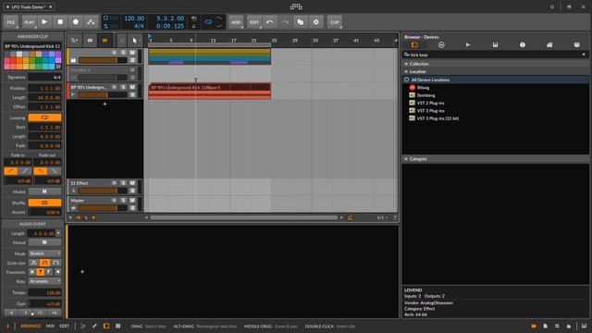Viewport: 592px width, 333px height.
Task: Click the +1 transpose button
Action: pyautogui.click(x=40, y=313)
